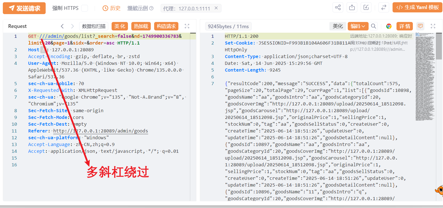Click the 发送请求 send request button

point(24,8)
